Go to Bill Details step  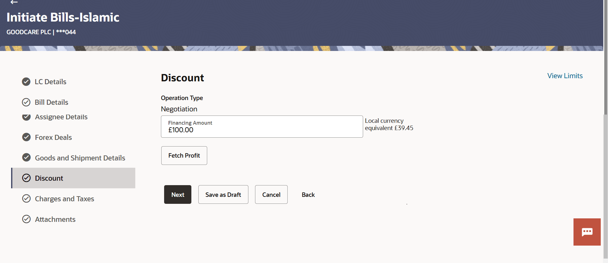pyautogui.click(x=51, y=102)
